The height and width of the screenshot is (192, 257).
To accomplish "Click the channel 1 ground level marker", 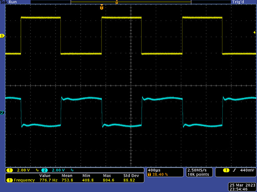I will tap(2, 36).
